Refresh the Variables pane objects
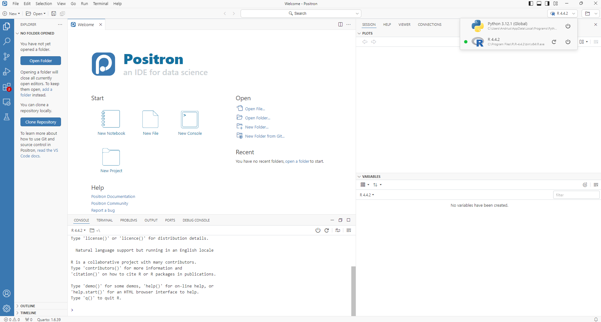The width and height of the screenshot is (601, 322). click(x=585, y=185)
